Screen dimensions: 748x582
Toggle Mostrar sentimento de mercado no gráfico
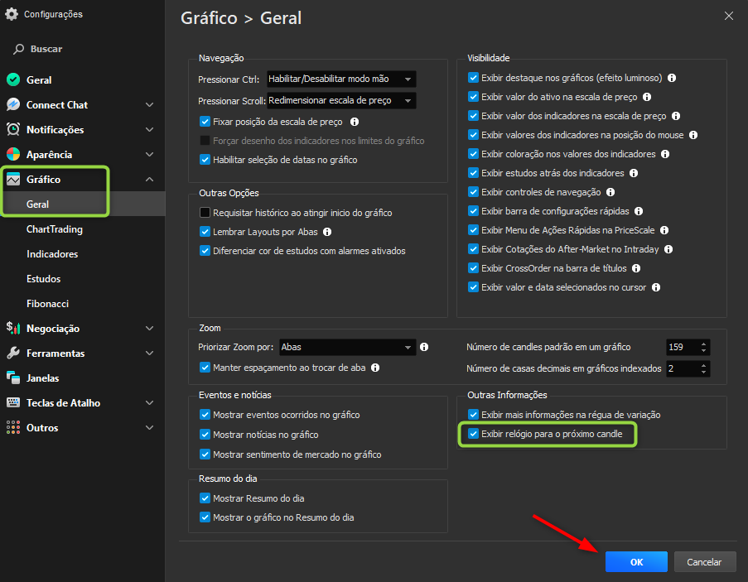click(x=205, y=455)
